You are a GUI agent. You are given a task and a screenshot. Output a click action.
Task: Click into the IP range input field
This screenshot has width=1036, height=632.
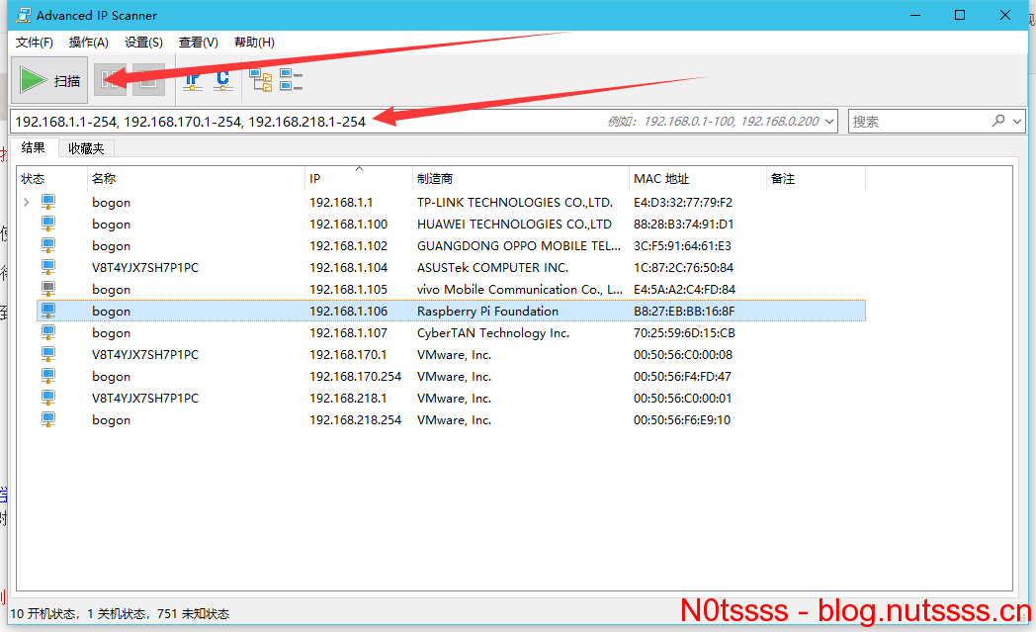[423, 121]
